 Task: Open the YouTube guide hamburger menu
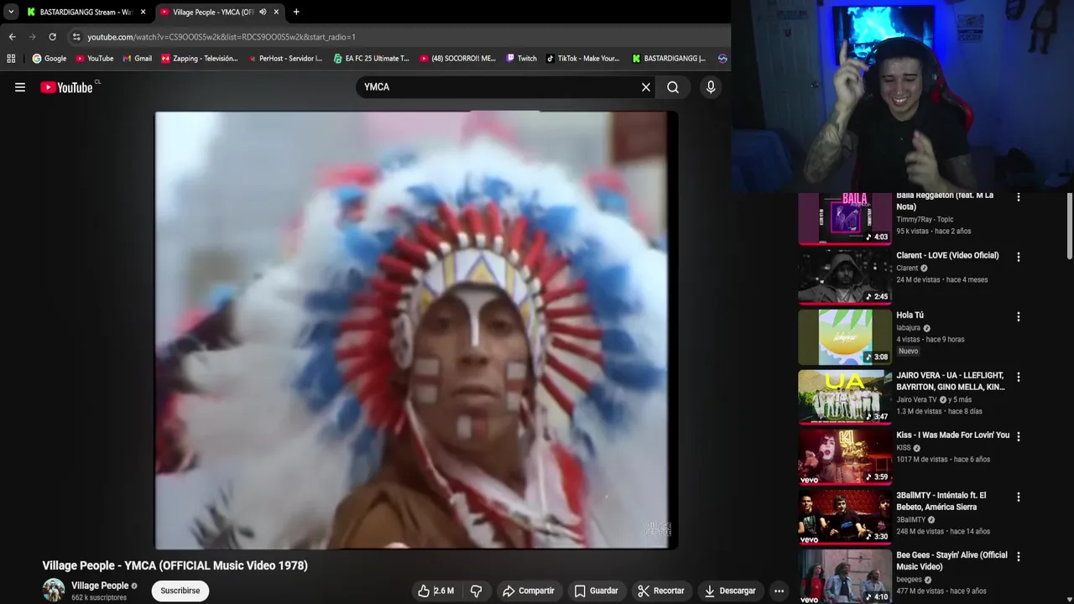click(20, 87)
